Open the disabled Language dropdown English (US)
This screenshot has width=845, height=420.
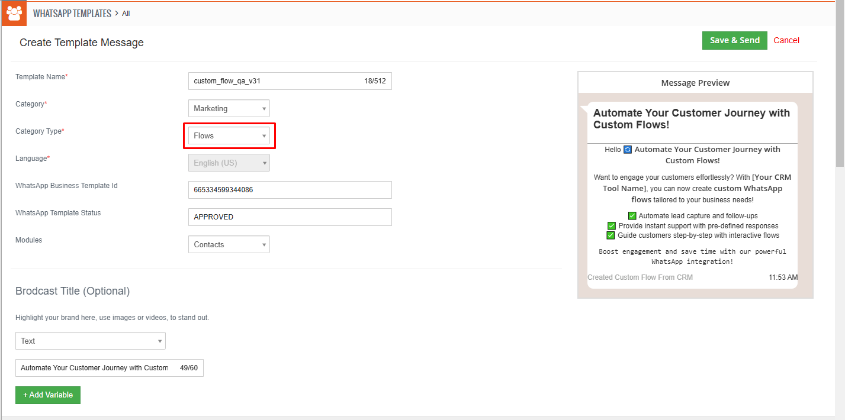click(229, 163)
